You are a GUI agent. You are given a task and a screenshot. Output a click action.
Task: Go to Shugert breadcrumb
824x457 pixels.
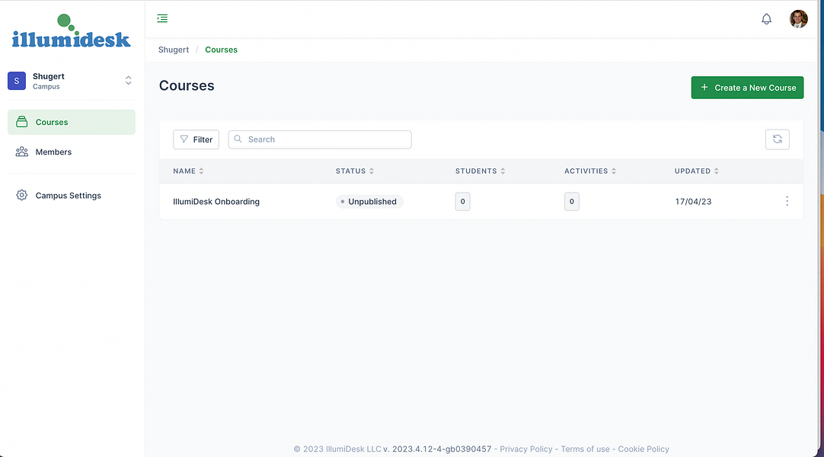pyautogui.click(x=174, y=50)
